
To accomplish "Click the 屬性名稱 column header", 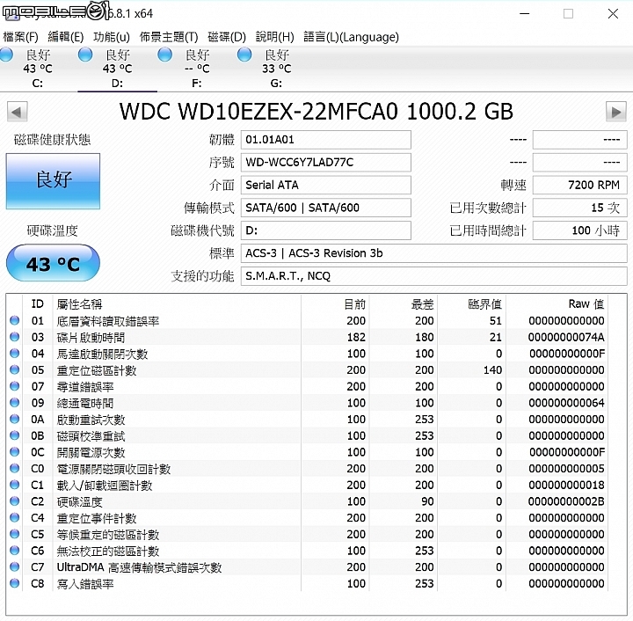I will [177, 303].
